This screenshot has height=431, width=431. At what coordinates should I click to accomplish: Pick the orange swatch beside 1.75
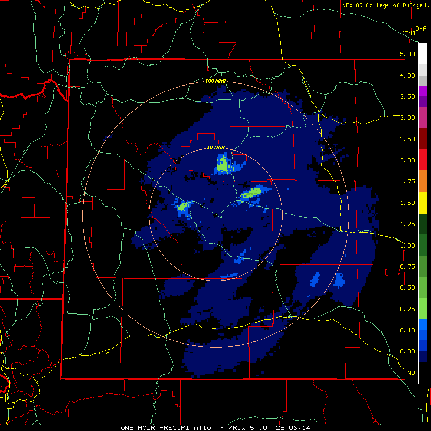tap(423, 181)
